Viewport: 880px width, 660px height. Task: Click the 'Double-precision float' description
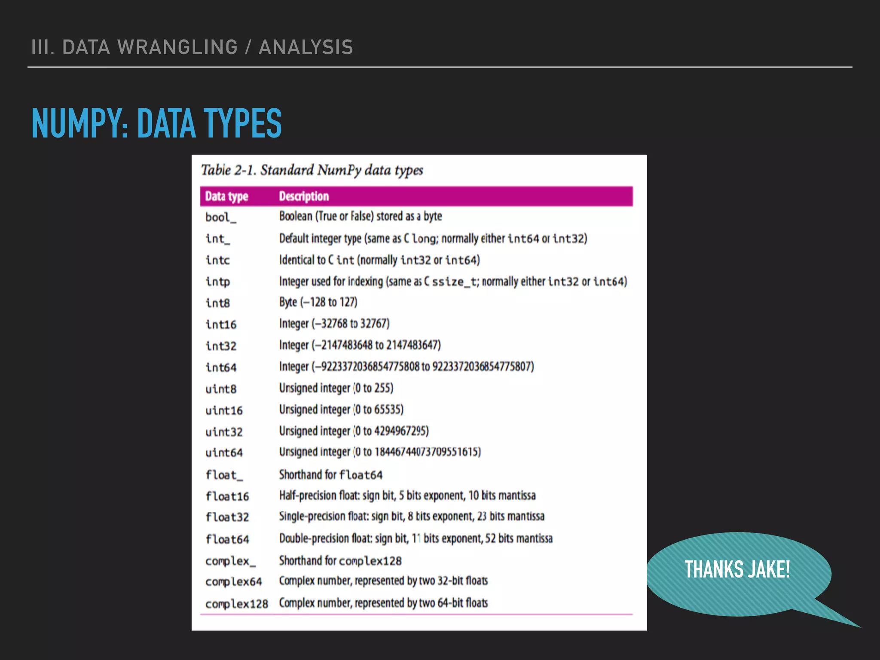416,539
